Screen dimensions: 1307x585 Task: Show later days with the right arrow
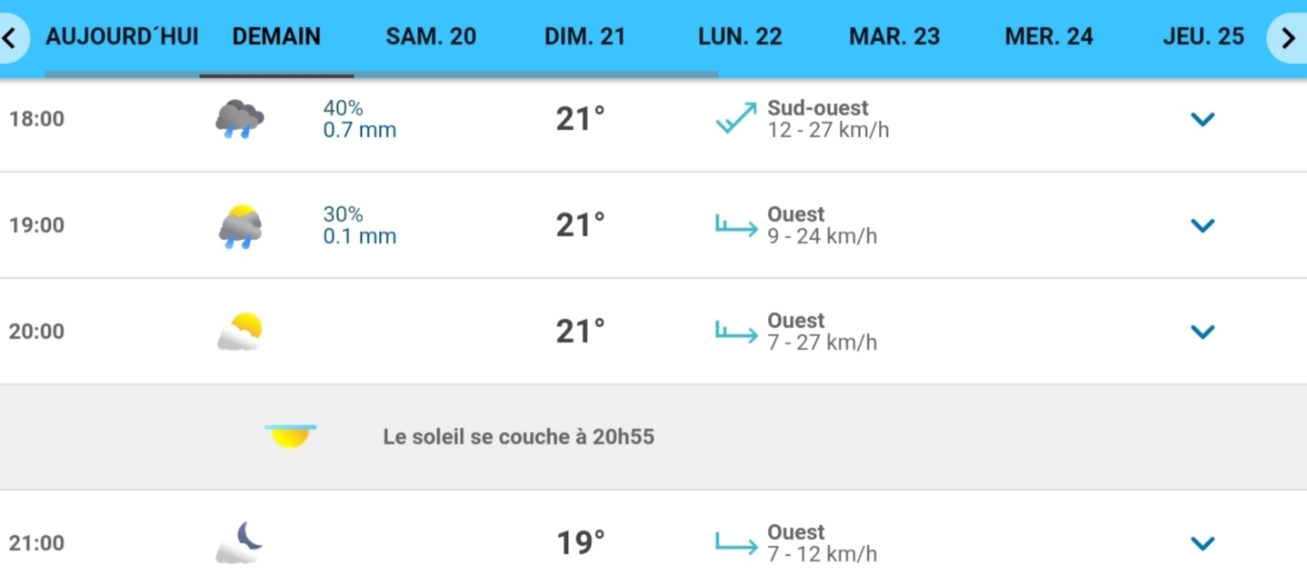tap(1288, 38)
